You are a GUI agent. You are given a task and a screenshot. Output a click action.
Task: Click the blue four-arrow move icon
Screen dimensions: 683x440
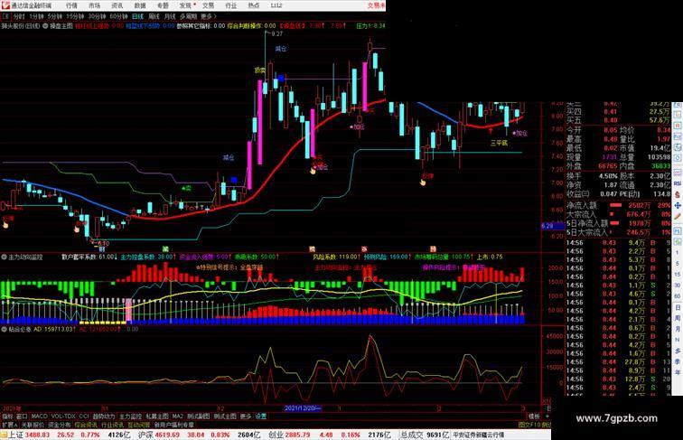coord(678,205)
